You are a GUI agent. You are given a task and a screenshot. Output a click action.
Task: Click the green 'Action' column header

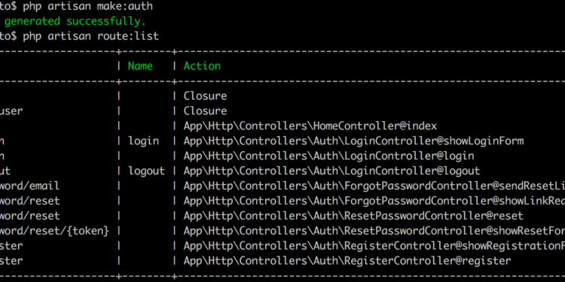(202, 66)
